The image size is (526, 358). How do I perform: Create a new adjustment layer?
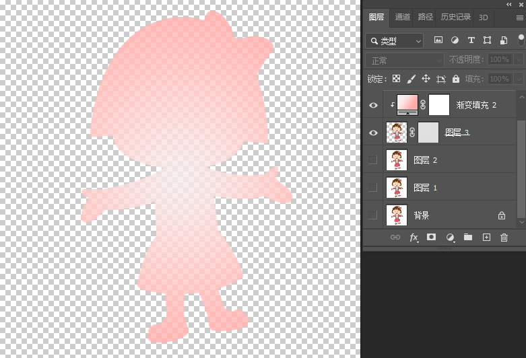point(450,238)
